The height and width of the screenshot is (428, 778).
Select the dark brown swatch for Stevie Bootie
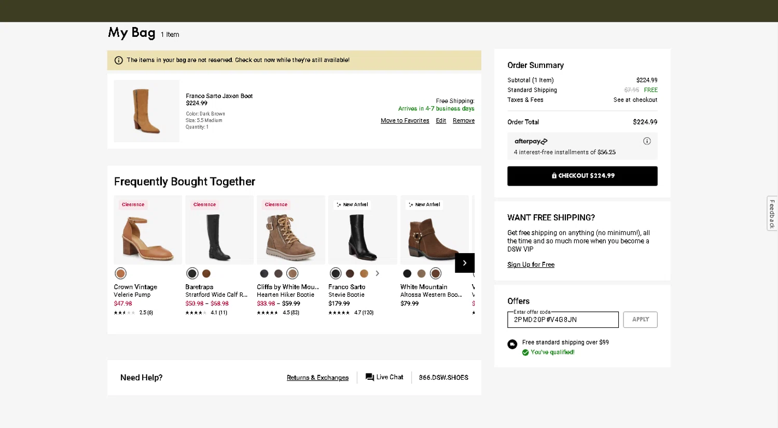[350, 273]
